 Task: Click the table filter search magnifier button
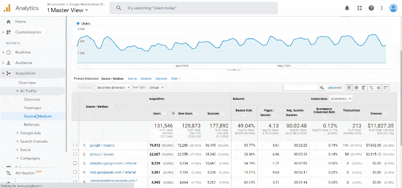tap(322, 87)
